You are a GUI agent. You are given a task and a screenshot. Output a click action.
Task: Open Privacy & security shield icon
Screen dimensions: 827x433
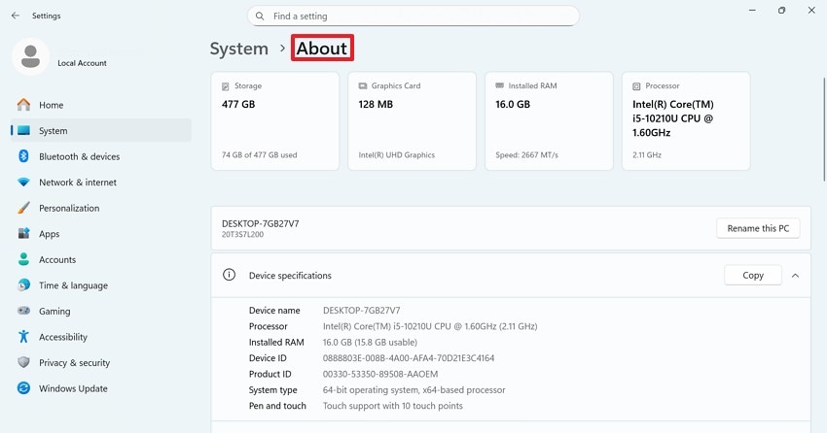[x=23, y=363]
